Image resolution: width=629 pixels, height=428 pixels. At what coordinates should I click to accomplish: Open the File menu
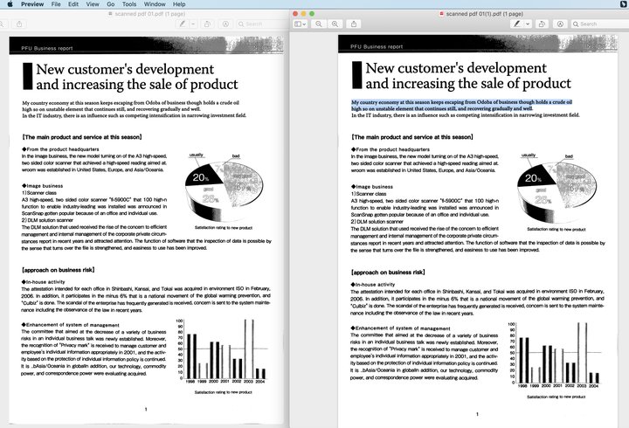point(56,4)
